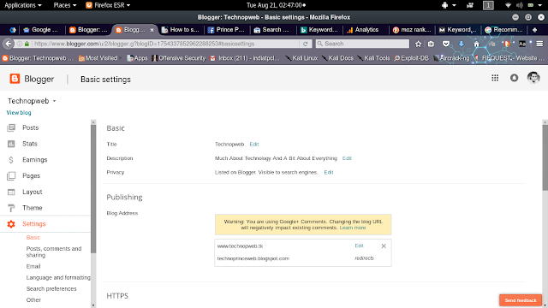Click the Send feedback button
548x308 pixels.
pyautogui.click(x=521, y=300)
